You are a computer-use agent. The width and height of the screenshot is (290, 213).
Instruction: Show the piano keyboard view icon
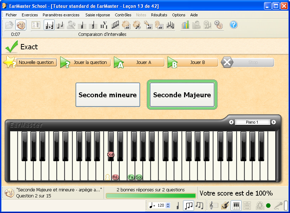pos(236,205)
